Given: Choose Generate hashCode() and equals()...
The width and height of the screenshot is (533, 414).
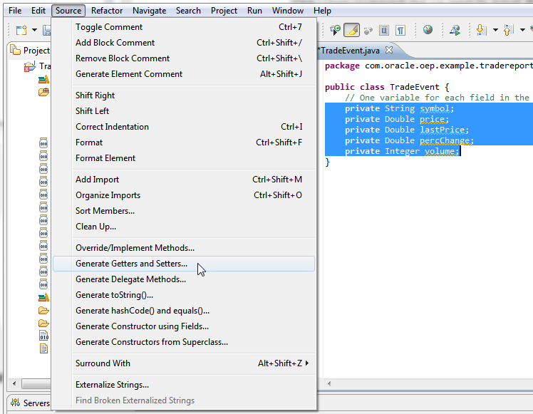Looking at the screenshot, I should tap(184, 311).
